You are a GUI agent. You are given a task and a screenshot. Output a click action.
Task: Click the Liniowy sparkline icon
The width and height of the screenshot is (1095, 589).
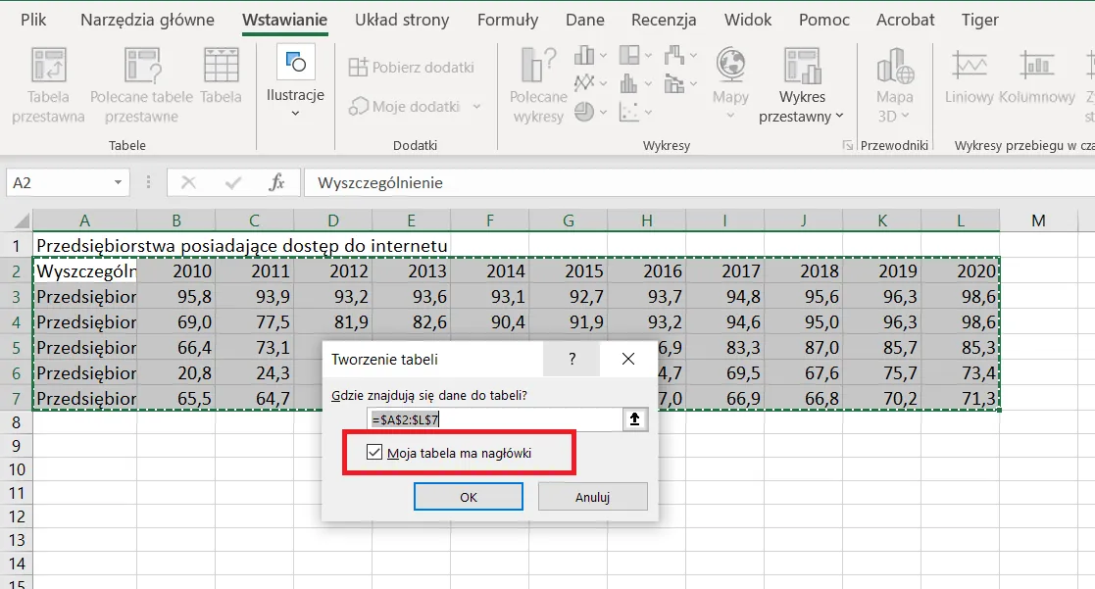point(969,66)
